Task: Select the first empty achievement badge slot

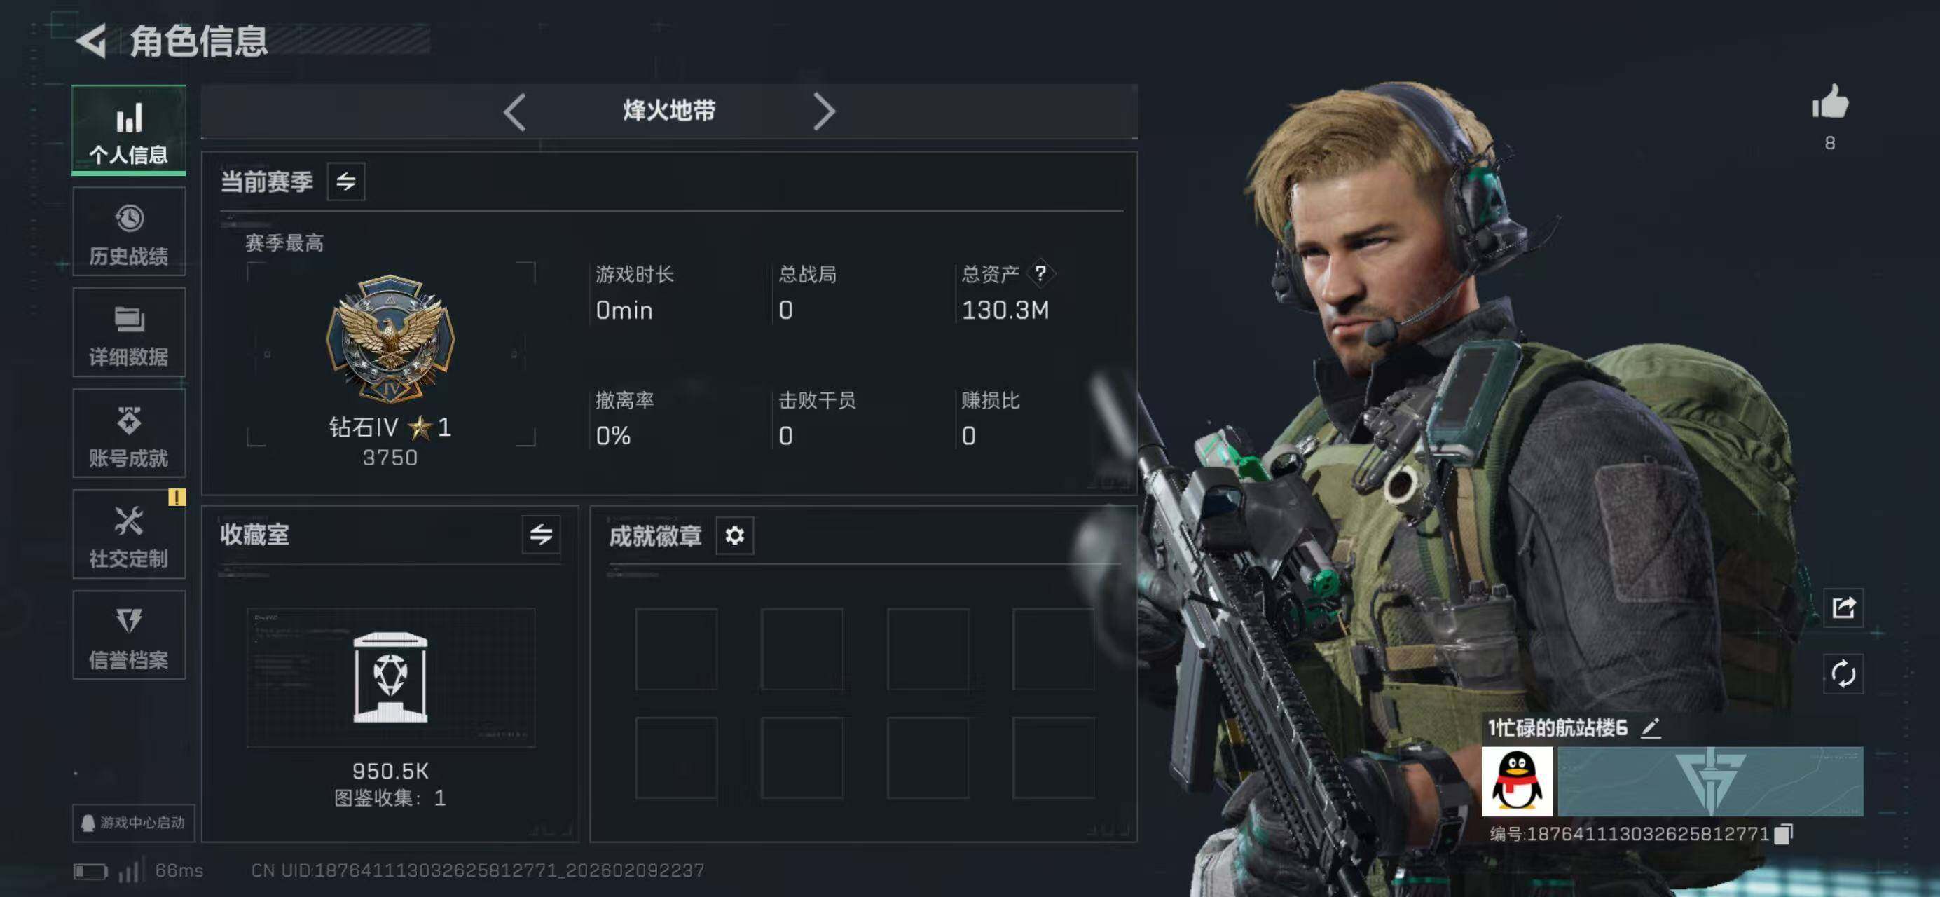Action: pyautogui.click(x=676, y=649)
